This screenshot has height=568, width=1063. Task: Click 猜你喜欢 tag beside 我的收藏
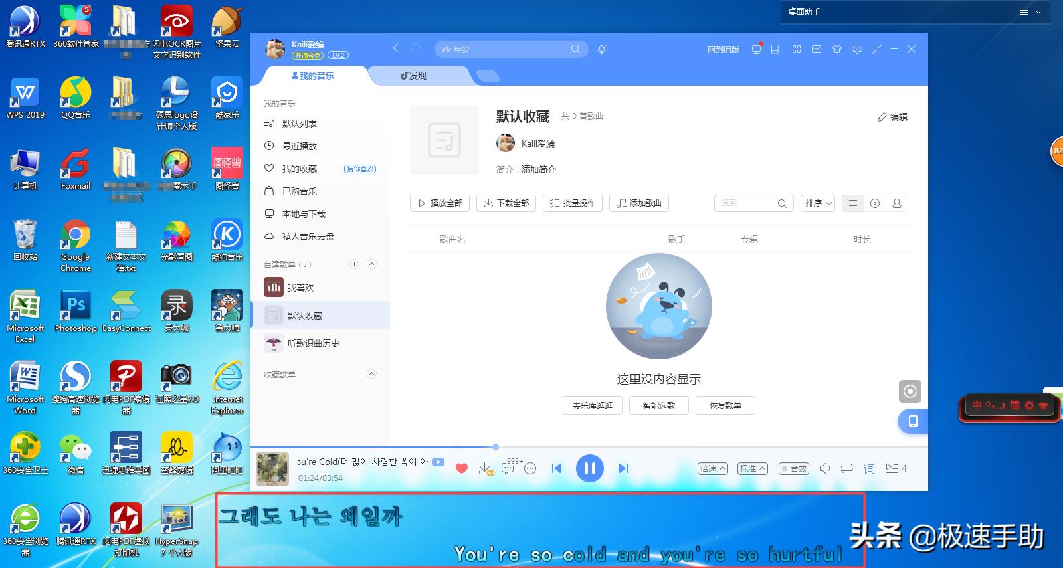coord(361,169)
